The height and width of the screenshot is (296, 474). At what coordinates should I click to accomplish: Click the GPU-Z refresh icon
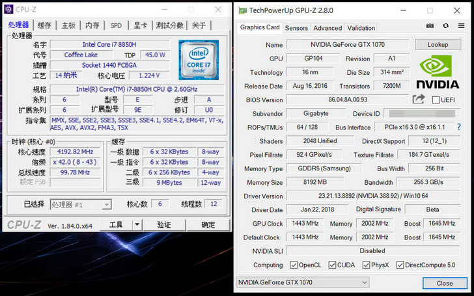(445, 27)
